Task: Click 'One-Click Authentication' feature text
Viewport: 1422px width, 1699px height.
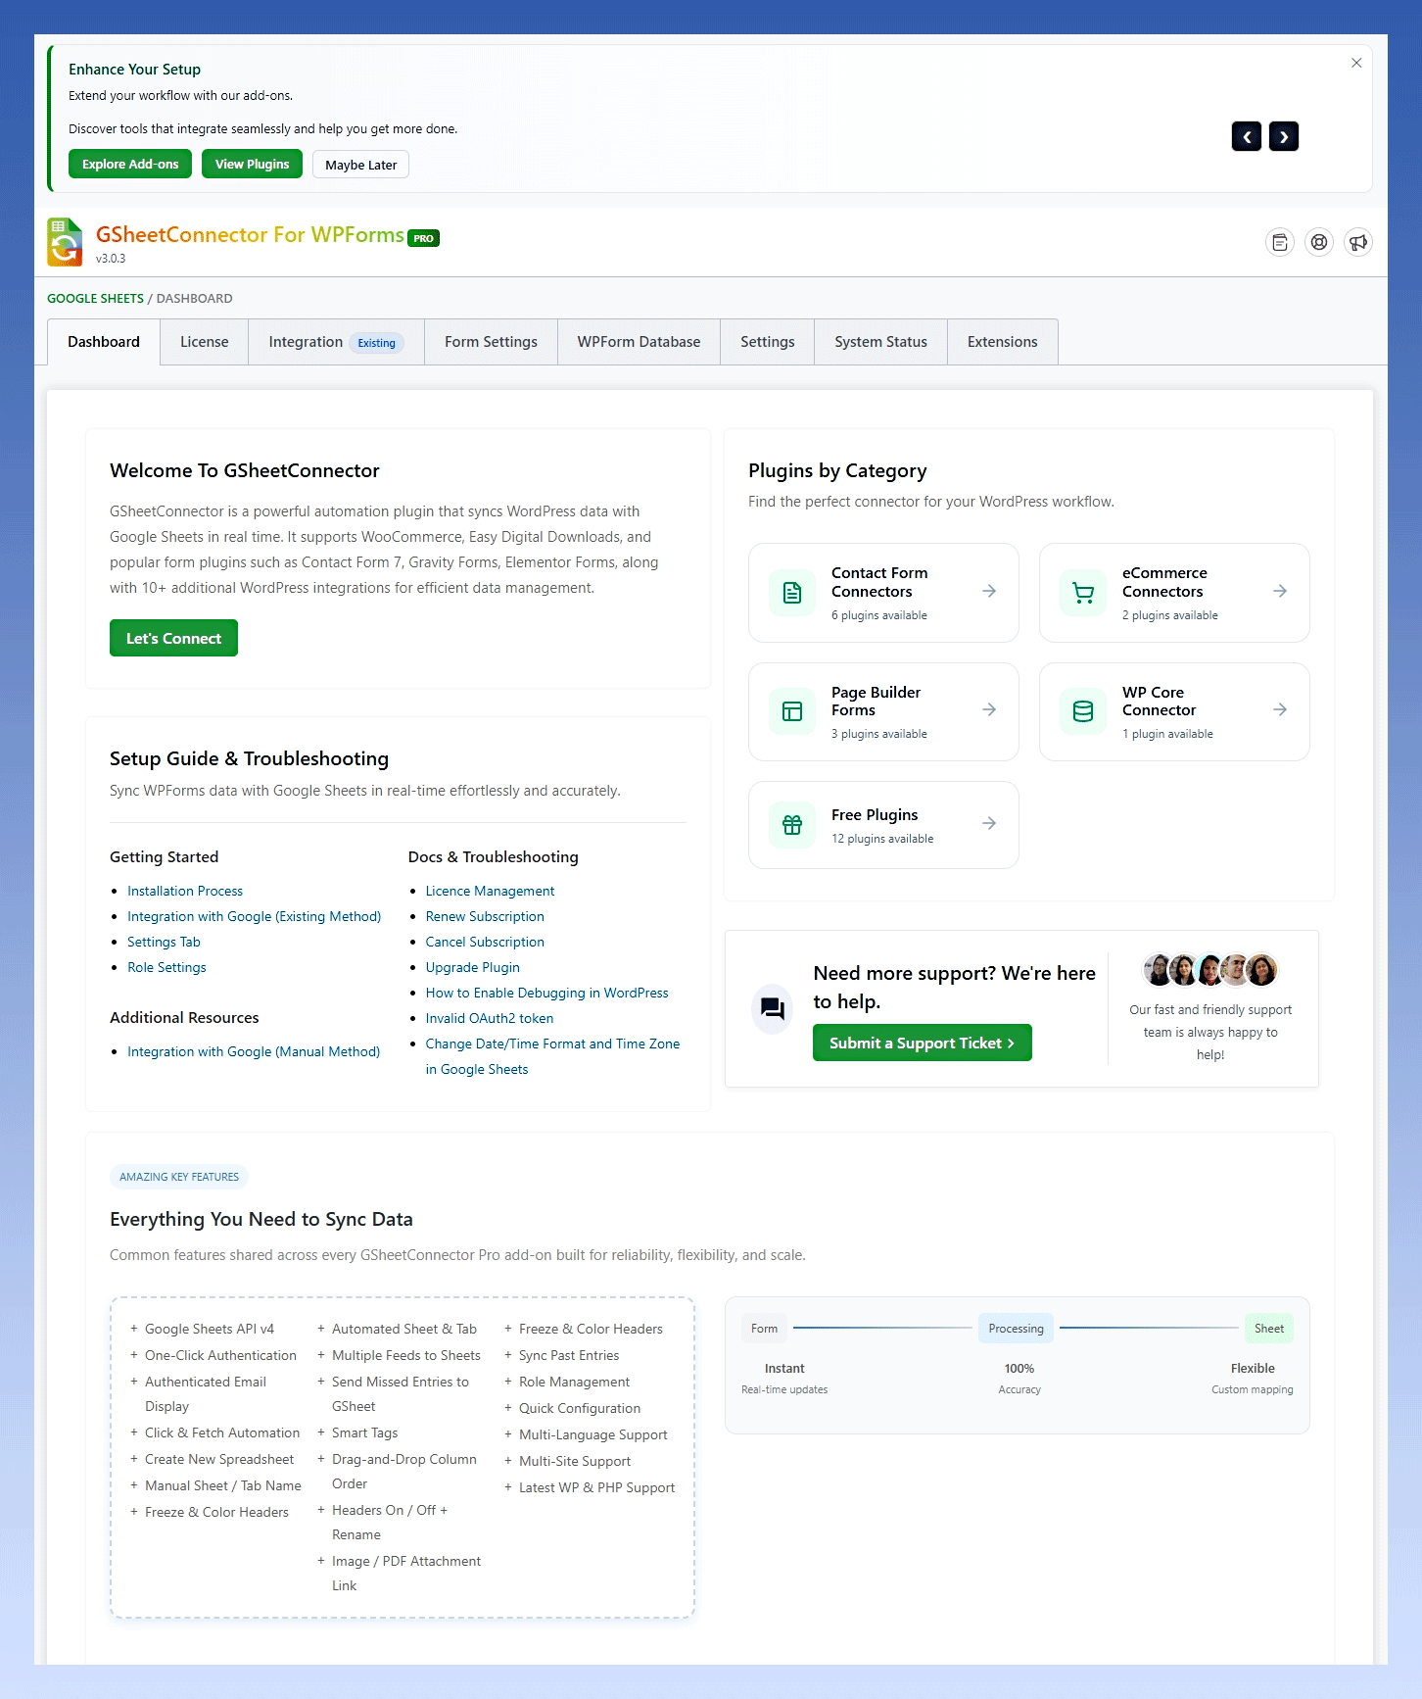Action: coord(220,1355)
